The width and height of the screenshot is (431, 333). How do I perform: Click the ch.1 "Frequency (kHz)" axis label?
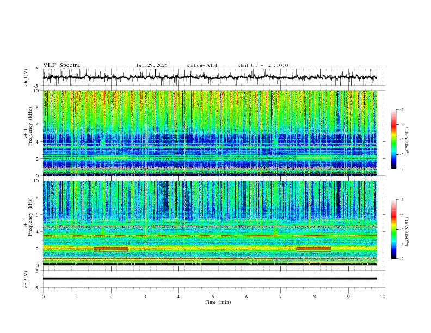[x=30, y=127]
